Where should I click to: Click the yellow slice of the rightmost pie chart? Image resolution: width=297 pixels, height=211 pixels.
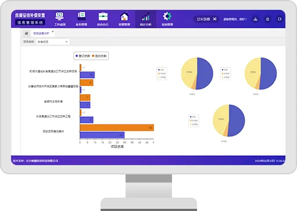click(252, 72)
